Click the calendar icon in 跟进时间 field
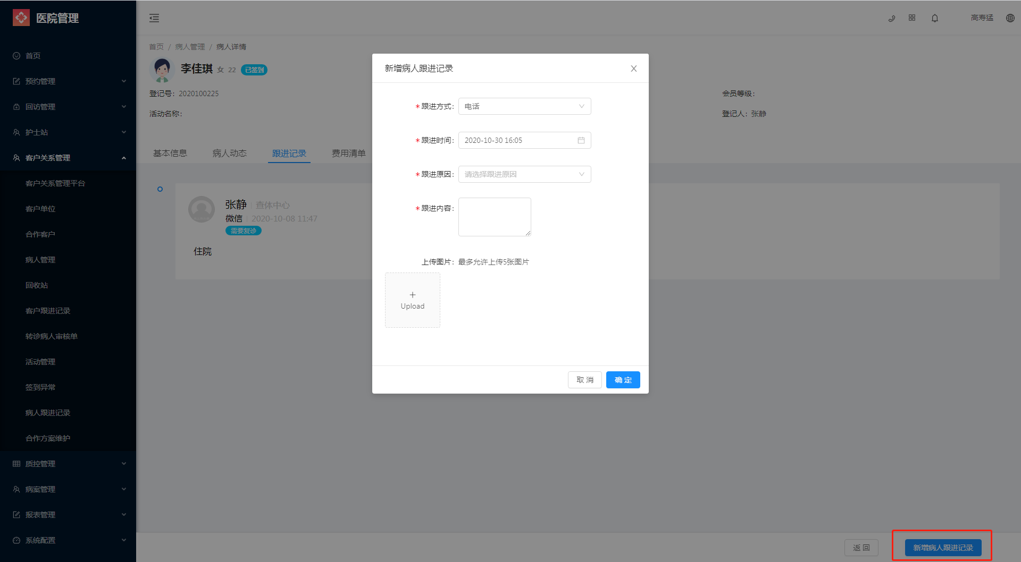The image size is (1021, 562). tap(581, 140)
